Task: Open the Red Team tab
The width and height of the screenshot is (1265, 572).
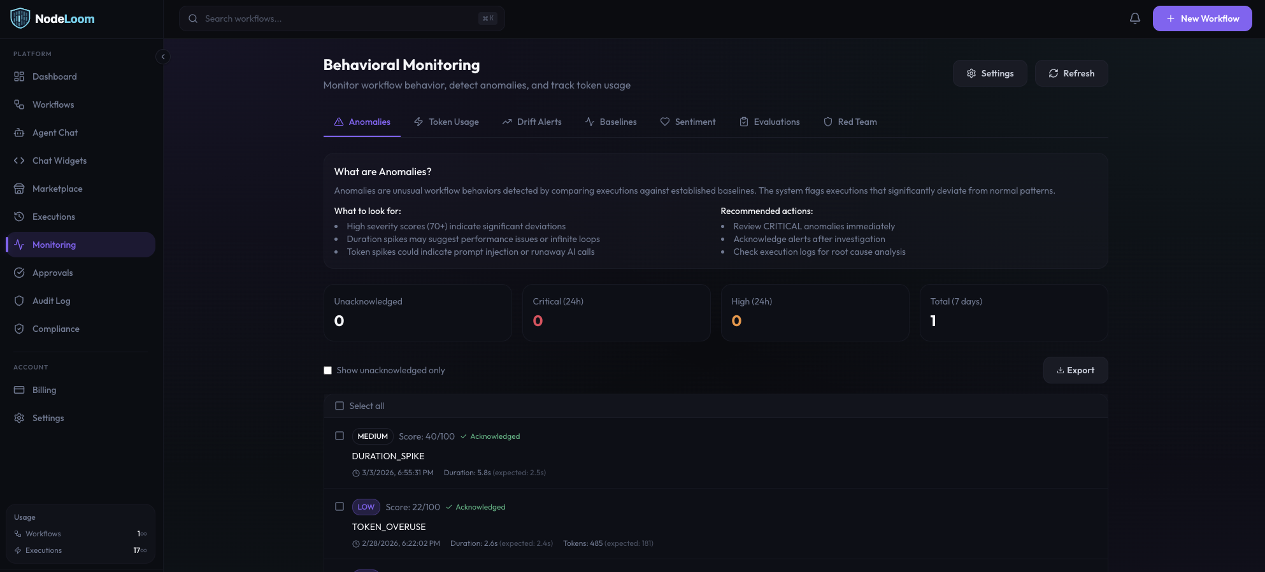Action: [x=850, y=122]
